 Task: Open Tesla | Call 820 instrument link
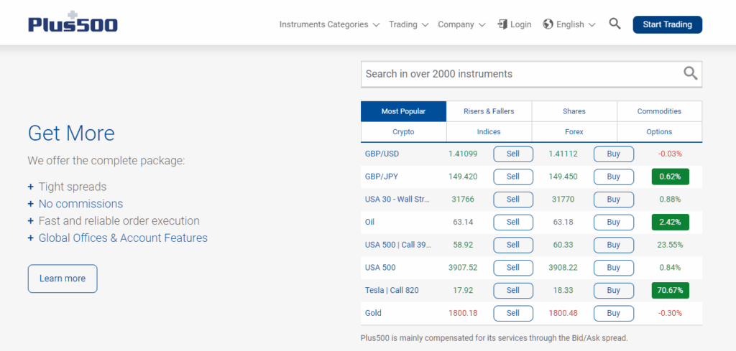coord(392,291)
